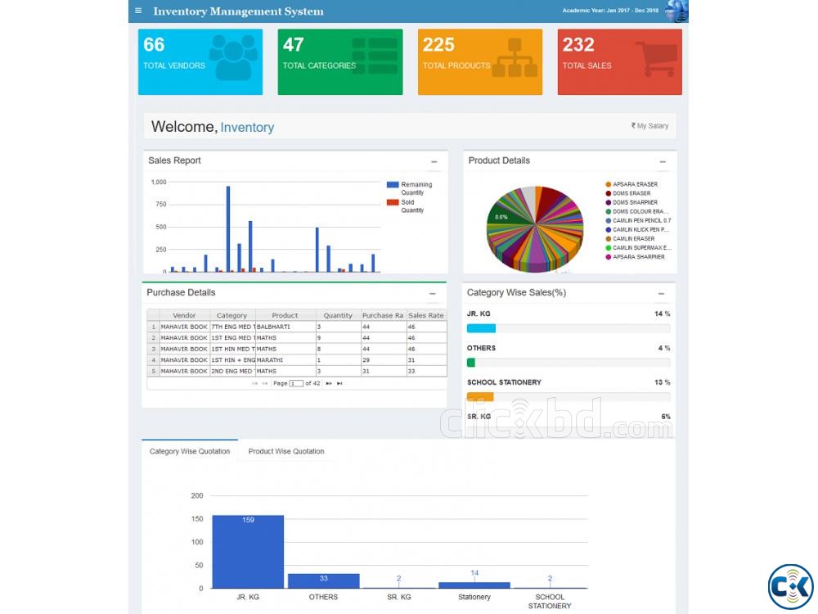This screenshot has width=818, height=614.
Task: Click the Academic Year text in header
Action: (x=610, y=11)
